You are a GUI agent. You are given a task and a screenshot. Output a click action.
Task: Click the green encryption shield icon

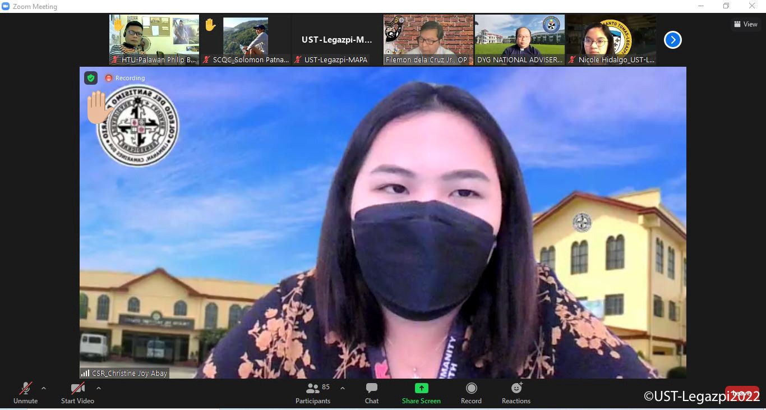pos(91,78)
